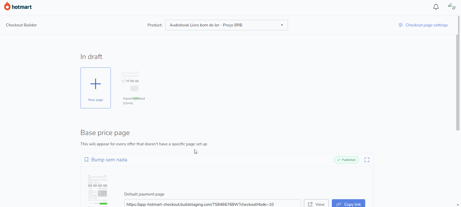Open the Bump sem nada page preview thumbnail

98,191
